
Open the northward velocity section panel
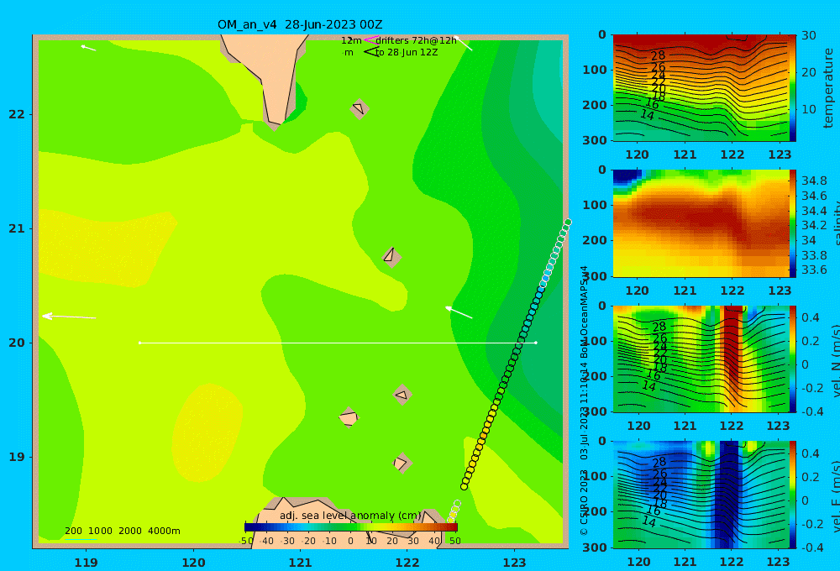point(701,359)
